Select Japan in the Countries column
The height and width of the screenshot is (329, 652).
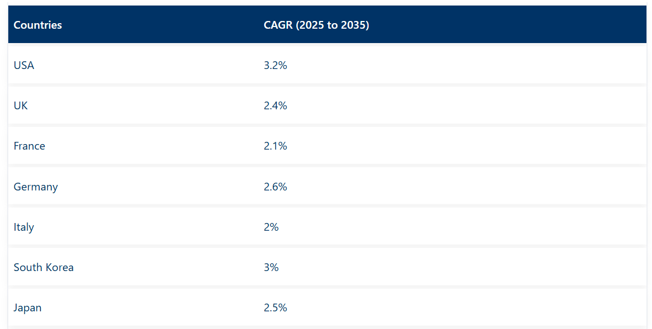[x=28, y=307]
